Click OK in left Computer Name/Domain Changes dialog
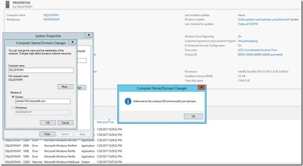 coord(48,123)
